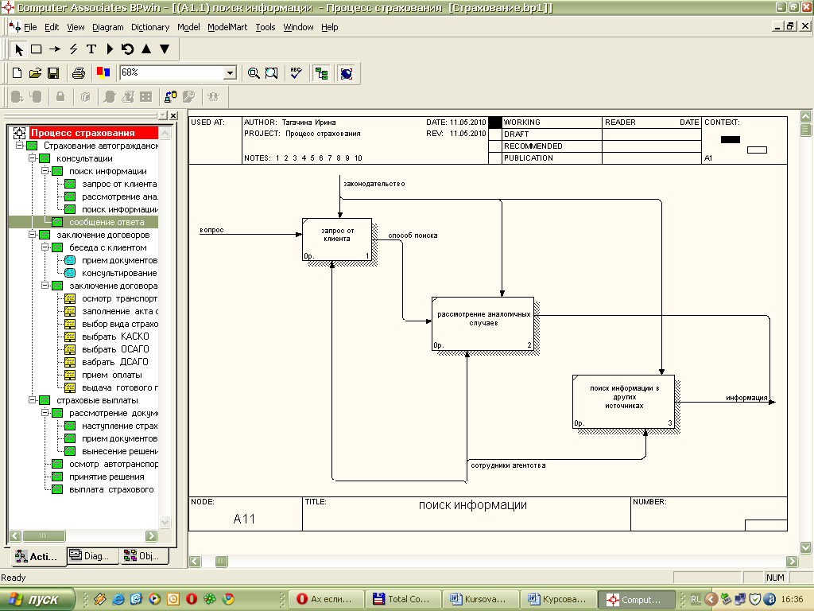Collapse the "страховые выплаты" tree node
814x611 pixels.
33,400
